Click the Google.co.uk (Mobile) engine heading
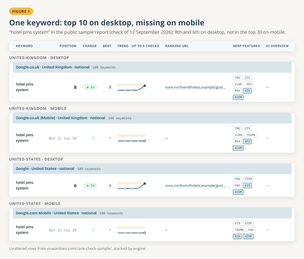The height and width of the screenshot is (259, 304). click(x=61, y=118)
